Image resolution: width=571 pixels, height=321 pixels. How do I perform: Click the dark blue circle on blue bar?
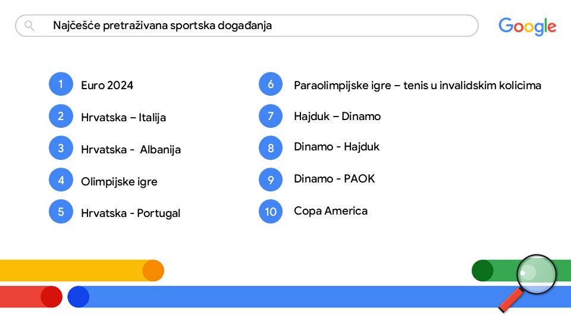pos(78,297)
